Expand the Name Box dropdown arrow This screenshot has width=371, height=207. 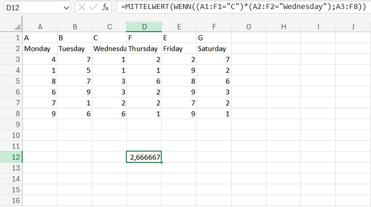point(66,8)
